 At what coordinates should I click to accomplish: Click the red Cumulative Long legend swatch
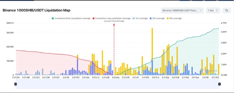click(x=93, y=18)
